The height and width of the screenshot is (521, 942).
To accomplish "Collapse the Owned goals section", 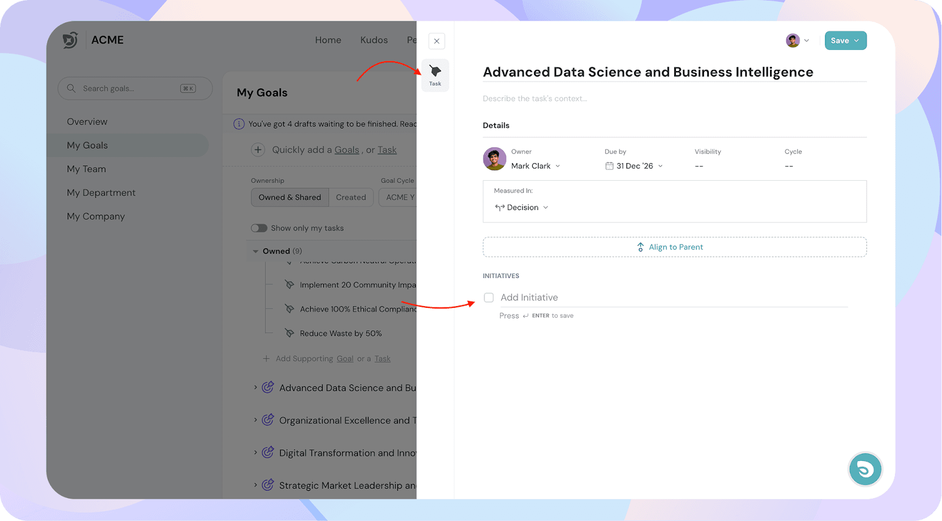I will [256, 251].
